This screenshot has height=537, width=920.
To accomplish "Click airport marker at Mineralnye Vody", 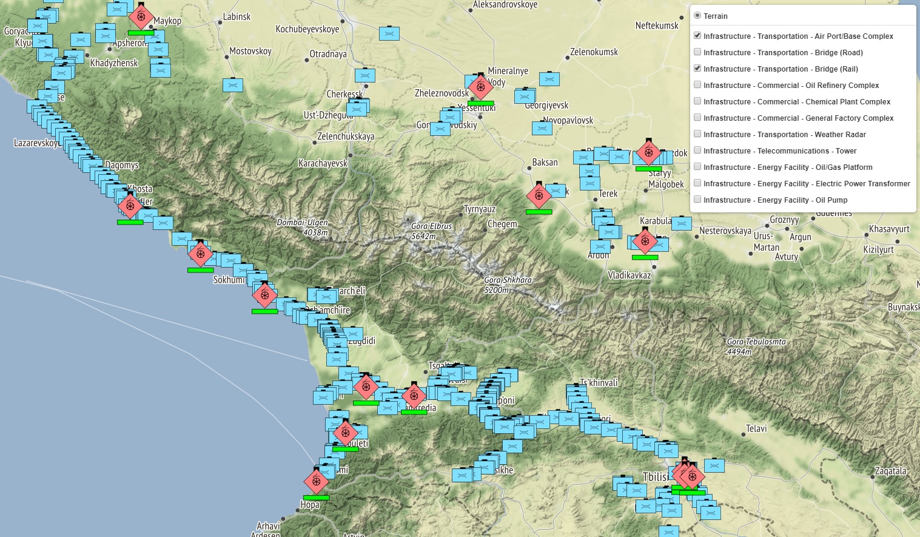I will (480, 87).
